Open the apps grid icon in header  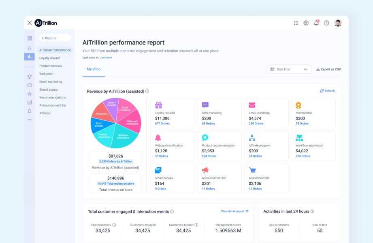pos(296,23)
